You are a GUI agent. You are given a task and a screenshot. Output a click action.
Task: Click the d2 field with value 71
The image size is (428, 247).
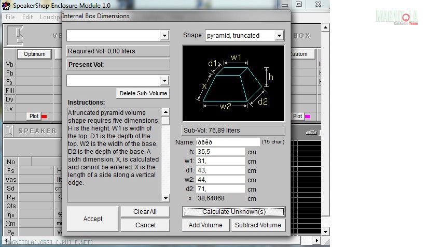(220, 188)
